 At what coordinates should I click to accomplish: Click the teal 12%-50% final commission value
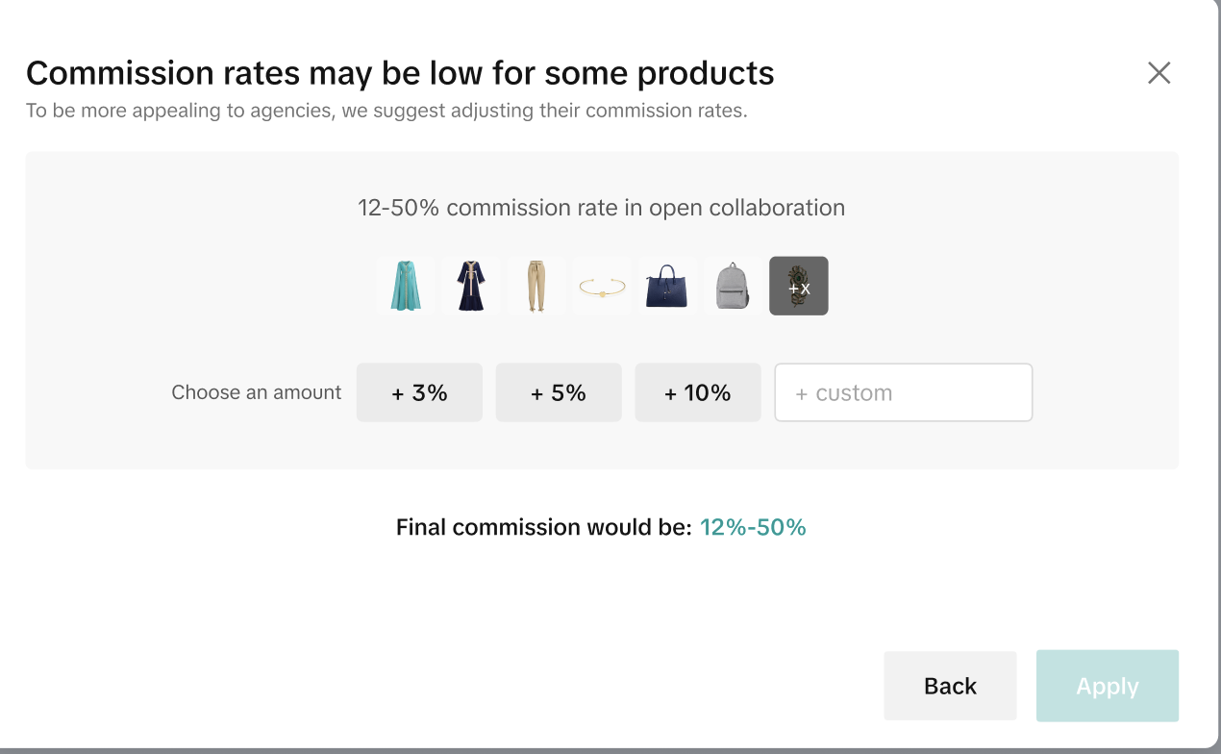(x=753, y=527)
